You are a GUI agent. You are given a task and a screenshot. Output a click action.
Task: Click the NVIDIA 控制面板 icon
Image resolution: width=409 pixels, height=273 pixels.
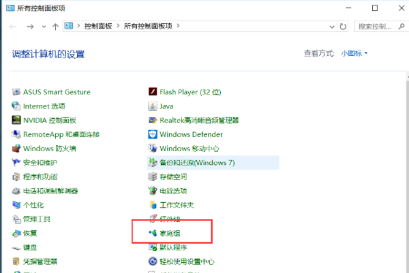[16, 120]
